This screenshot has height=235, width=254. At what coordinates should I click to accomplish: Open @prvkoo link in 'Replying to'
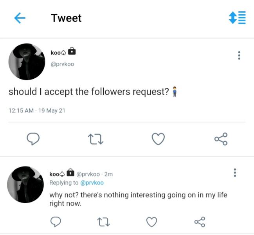(92, 183)
